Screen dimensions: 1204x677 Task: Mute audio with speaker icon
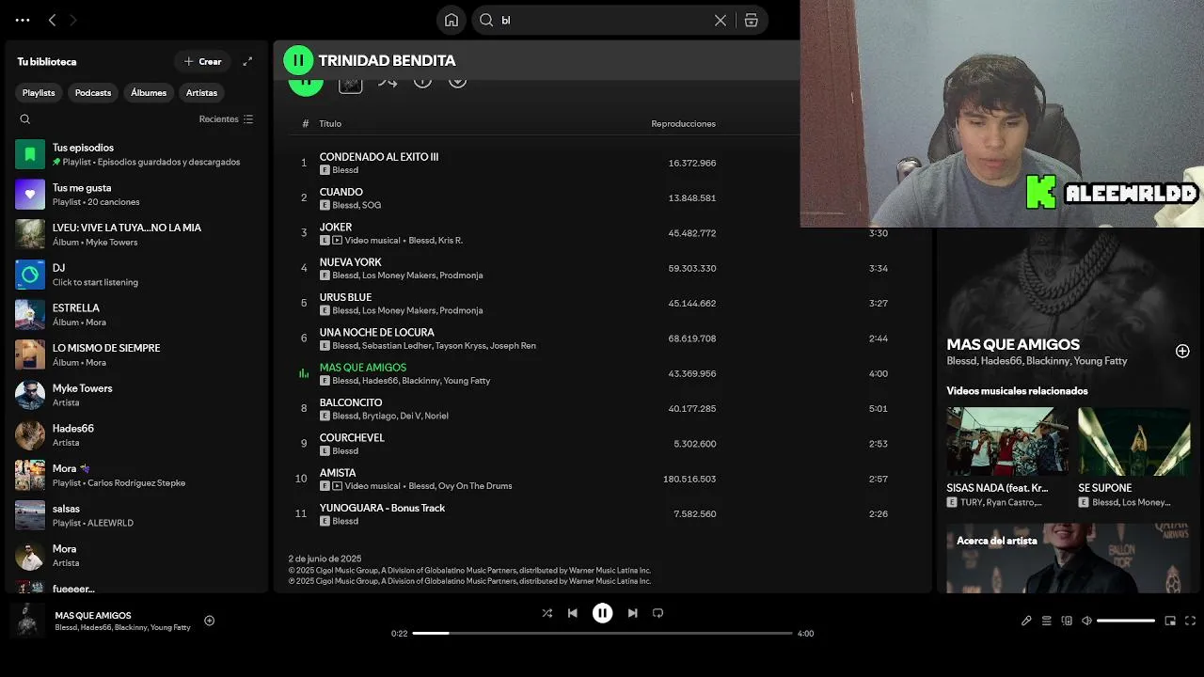click(1086, 621)
